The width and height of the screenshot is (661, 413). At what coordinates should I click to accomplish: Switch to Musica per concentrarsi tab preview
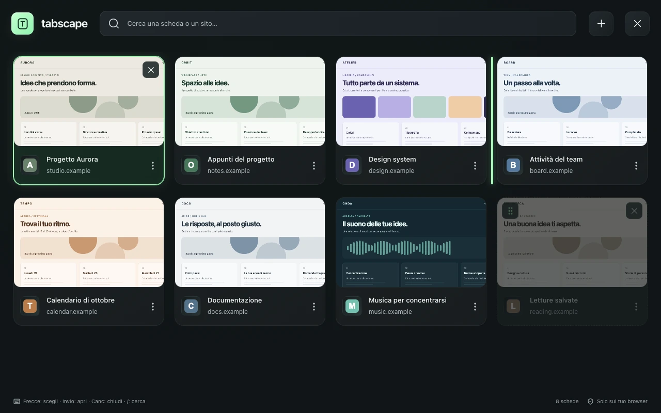point(411,243)
